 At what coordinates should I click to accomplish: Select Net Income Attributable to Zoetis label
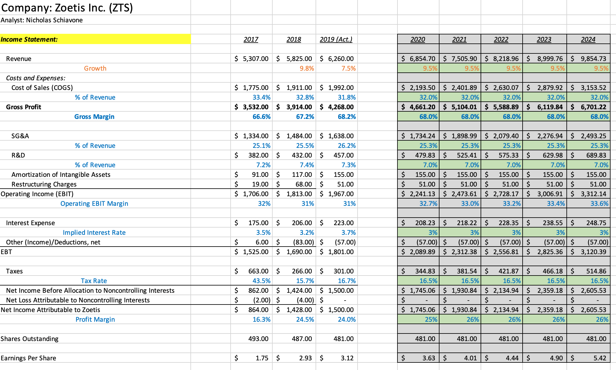[50, 310]
